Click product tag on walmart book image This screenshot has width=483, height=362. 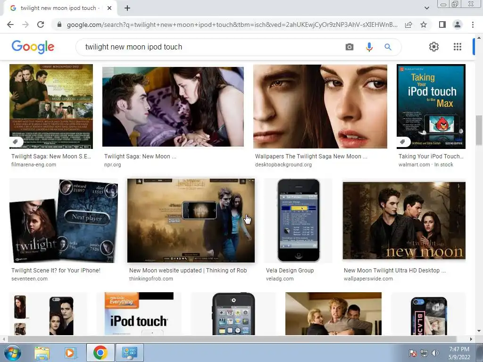tap(403, 141)
